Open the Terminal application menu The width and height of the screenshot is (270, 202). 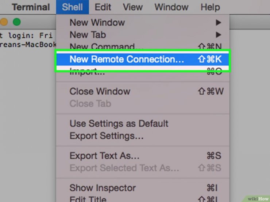[x=31, y=7]
